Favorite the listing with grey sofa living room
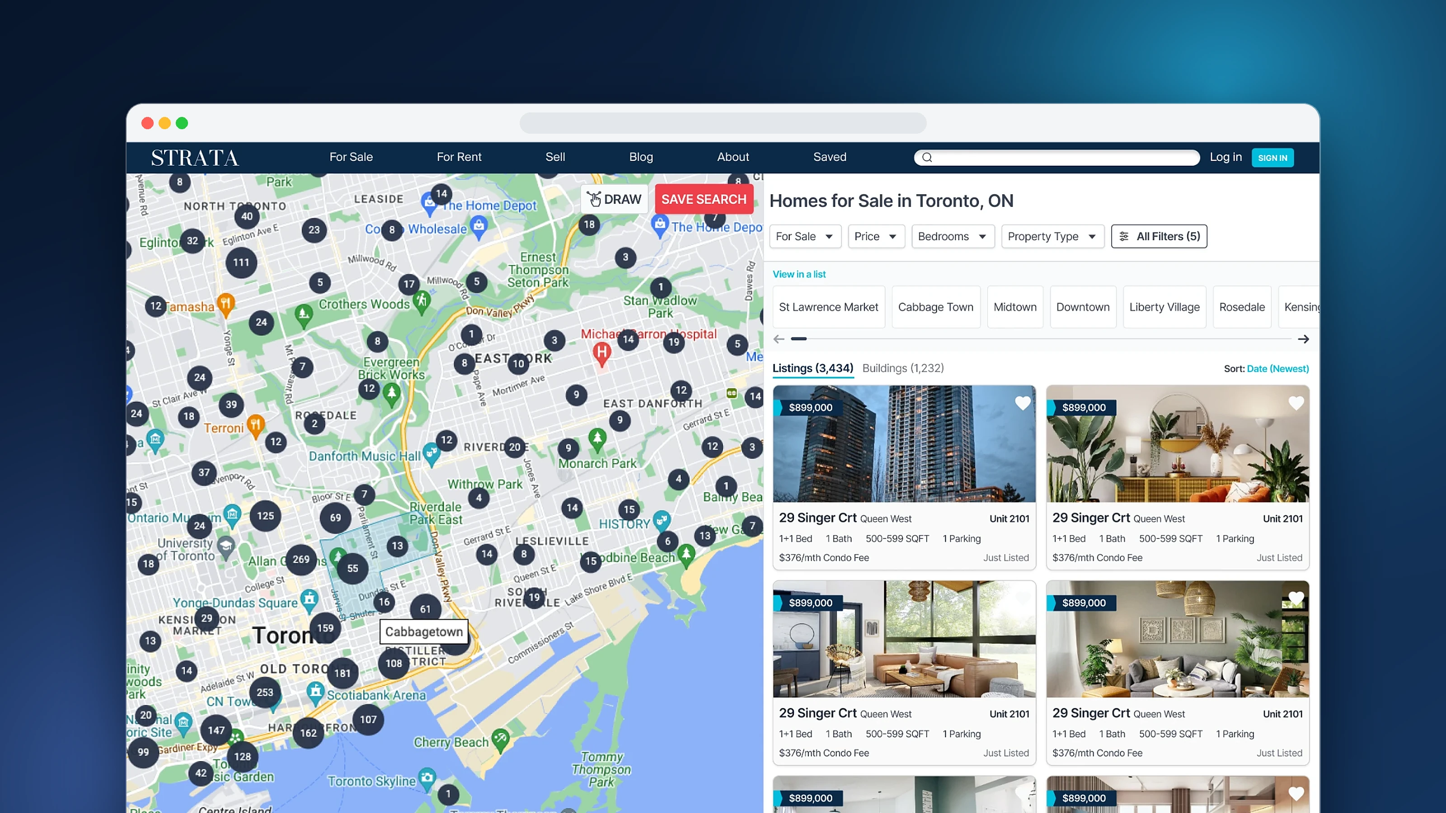Image resolution: width=1446 pixels, height=813 pixels. [1296, 598]
